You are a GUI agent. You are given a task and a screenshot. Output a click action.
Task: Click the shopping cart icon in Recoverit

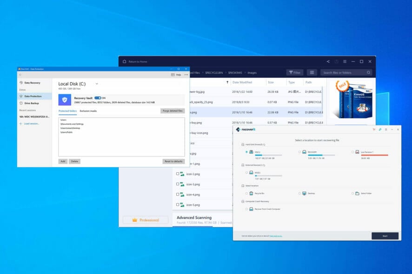click(x=374, y=130)
